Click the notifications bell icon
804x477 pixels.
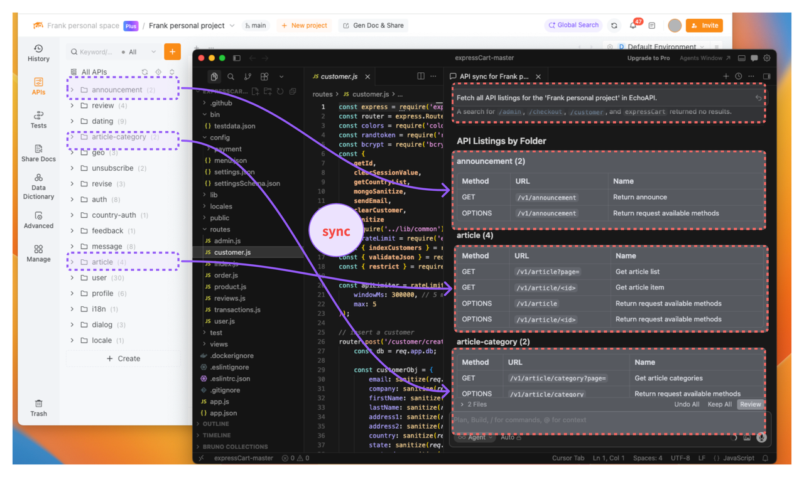point(633,26)
